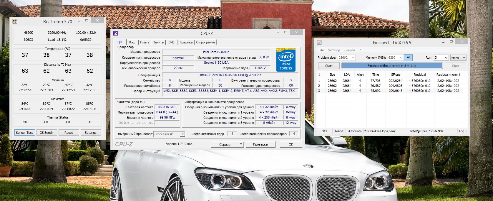Image resolution: width=493 pixels, height=201 pixels.
Task: Click the Intel Core i5 4690K model field
Action: (216, 52)
